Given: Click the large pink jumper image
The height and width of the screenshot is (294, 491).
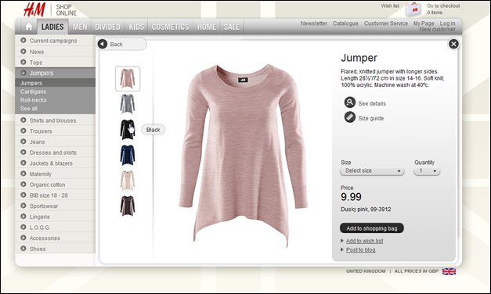Looking at the screenshot, I should coord(243,155).
